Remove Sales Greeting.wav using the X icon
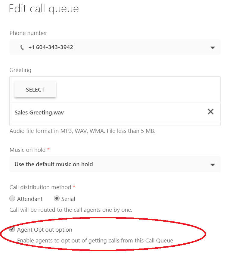The height and width of the screenshot is (253, 226). pos(211,111)
